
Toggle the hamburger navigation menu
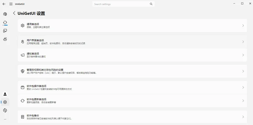tap(11, 4)
